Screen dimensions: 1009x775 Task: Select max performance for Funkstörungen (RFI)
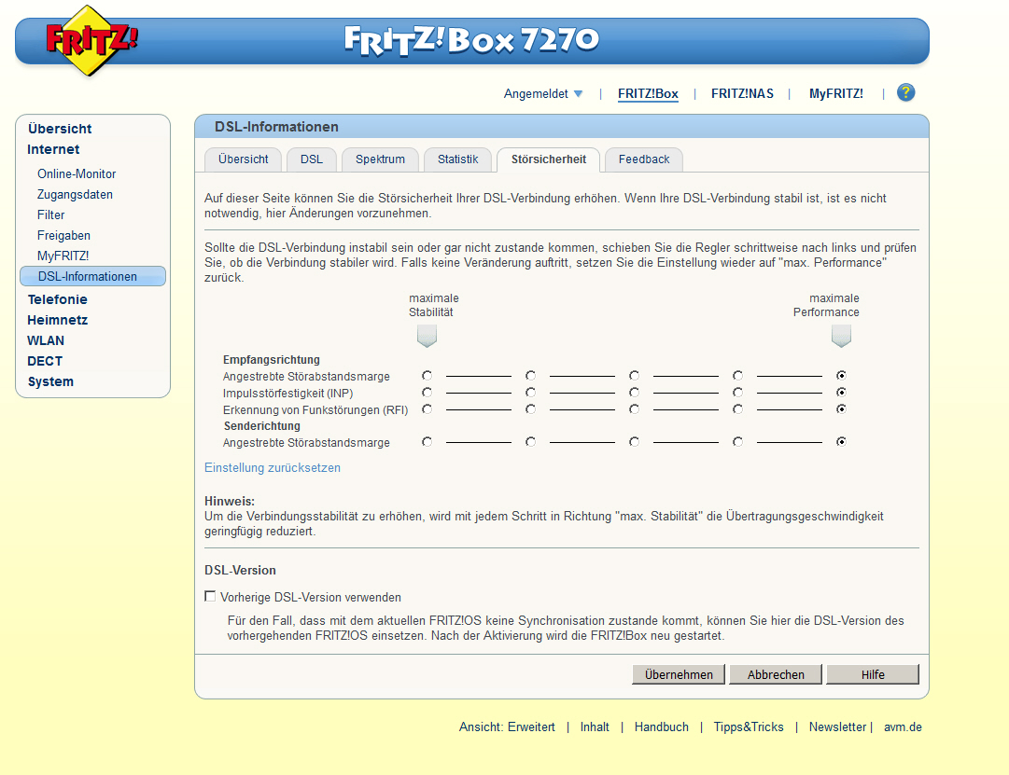tap(841, 409)
